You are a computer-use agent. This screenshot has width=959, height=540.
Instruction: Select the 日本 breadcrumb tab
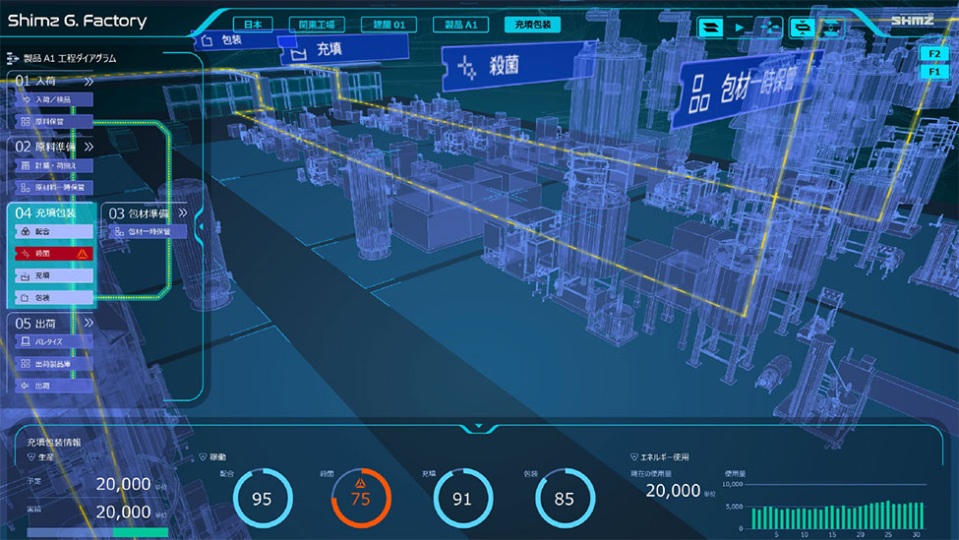tap(253, 25)
